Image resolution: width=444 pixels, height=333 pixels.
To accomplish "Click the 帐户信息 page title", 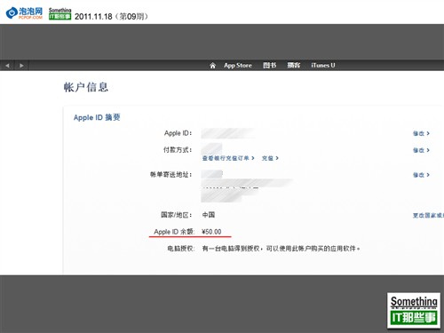I will point(86,87).
